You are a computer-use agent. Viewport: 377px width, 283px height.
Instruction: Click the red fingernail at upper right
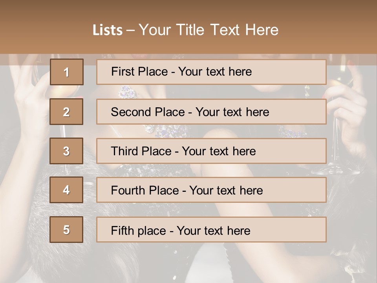pyautogui.click(x=349, y=63)
